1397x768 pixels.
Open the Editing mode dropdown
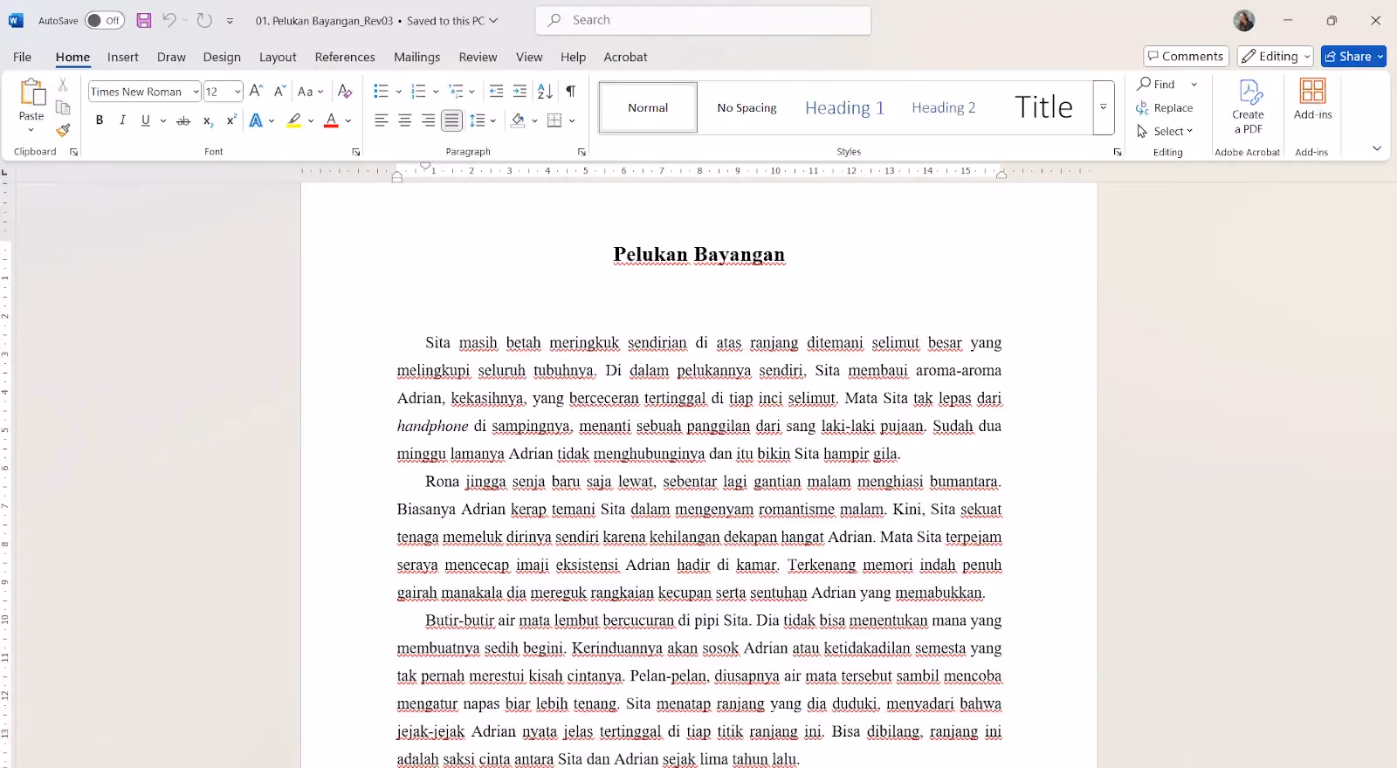click(1275, 56)
